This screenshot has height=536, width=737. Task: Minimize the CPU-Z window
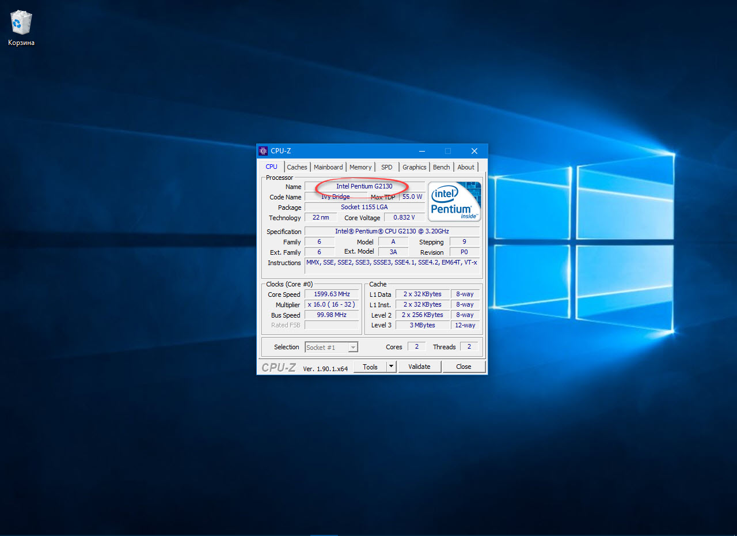(422, 151)
